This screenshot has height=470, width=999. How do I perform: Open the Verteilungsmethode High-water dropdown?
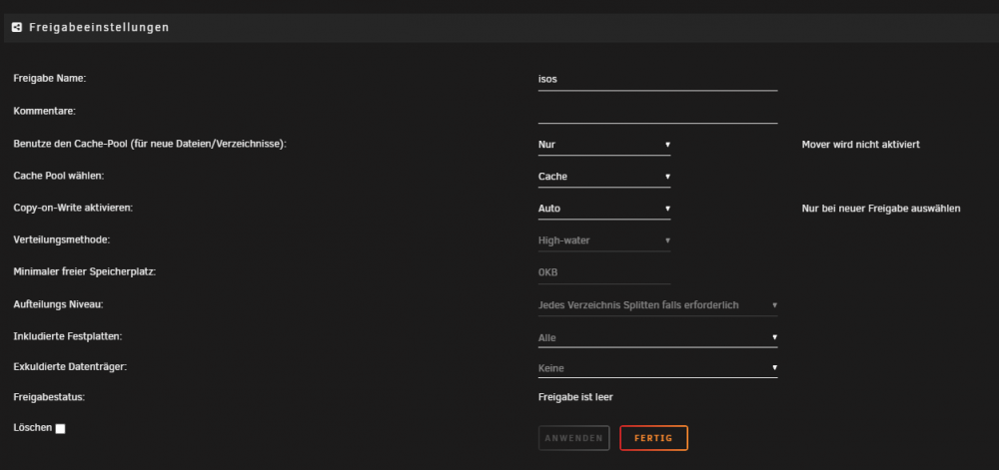pyautogui.click(x=604, y=241)
